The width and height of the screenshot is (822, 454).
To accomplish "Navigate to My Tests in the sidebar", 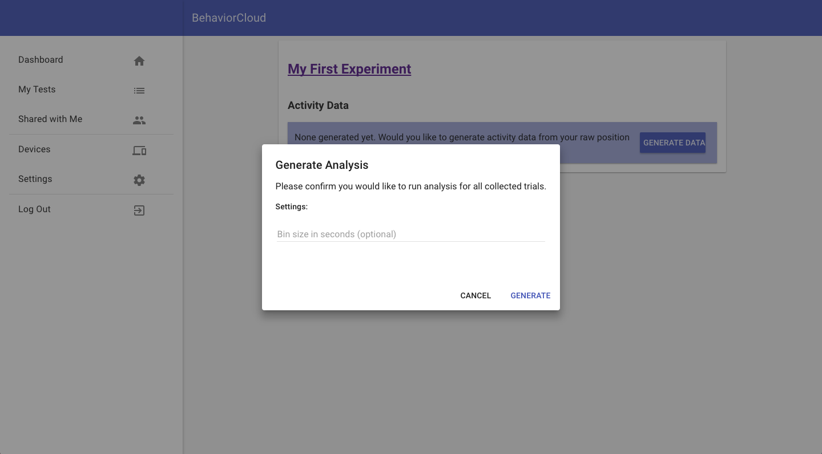I will 37,89.
